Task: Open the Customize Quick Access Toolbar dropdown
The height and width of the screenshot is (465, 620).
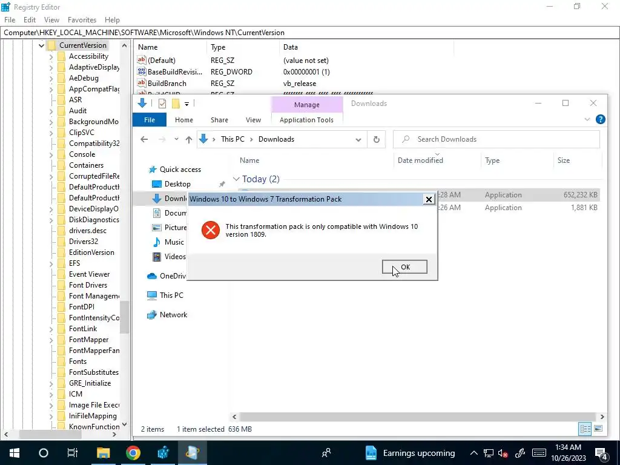Action: (186, 104)
